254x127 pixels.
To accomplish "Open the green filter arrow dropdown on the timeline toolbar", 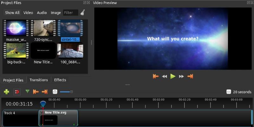I will click(x=27, y=91).
